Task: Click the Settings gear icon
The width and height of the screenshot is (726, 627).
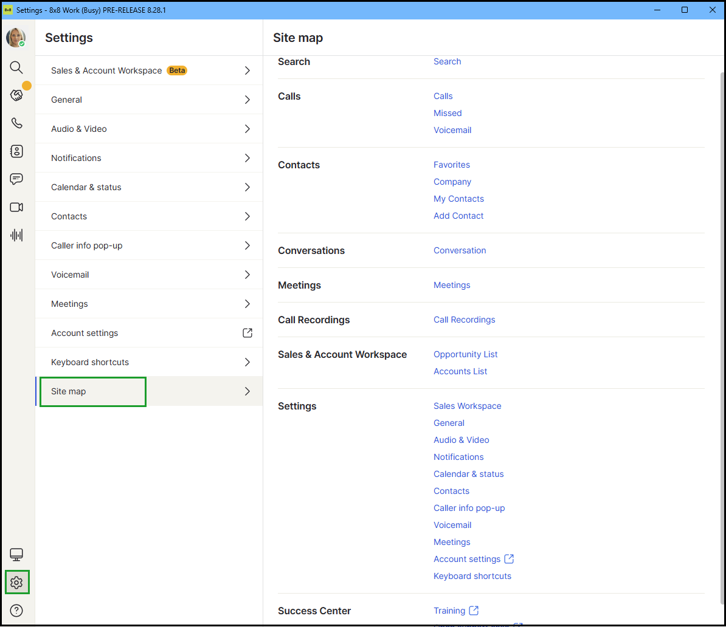Action: [16, 583]
